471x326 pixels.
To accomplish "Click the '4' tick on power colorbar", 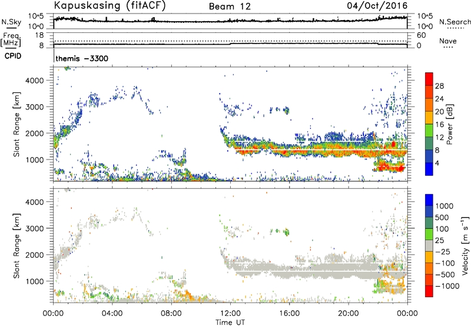I will 437,163.
